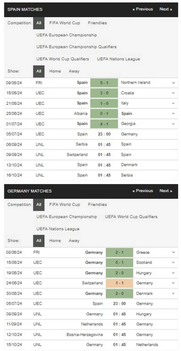Click the 2 - 0 score against Denmark
181x351 pixels.
(x=119, y=293)
